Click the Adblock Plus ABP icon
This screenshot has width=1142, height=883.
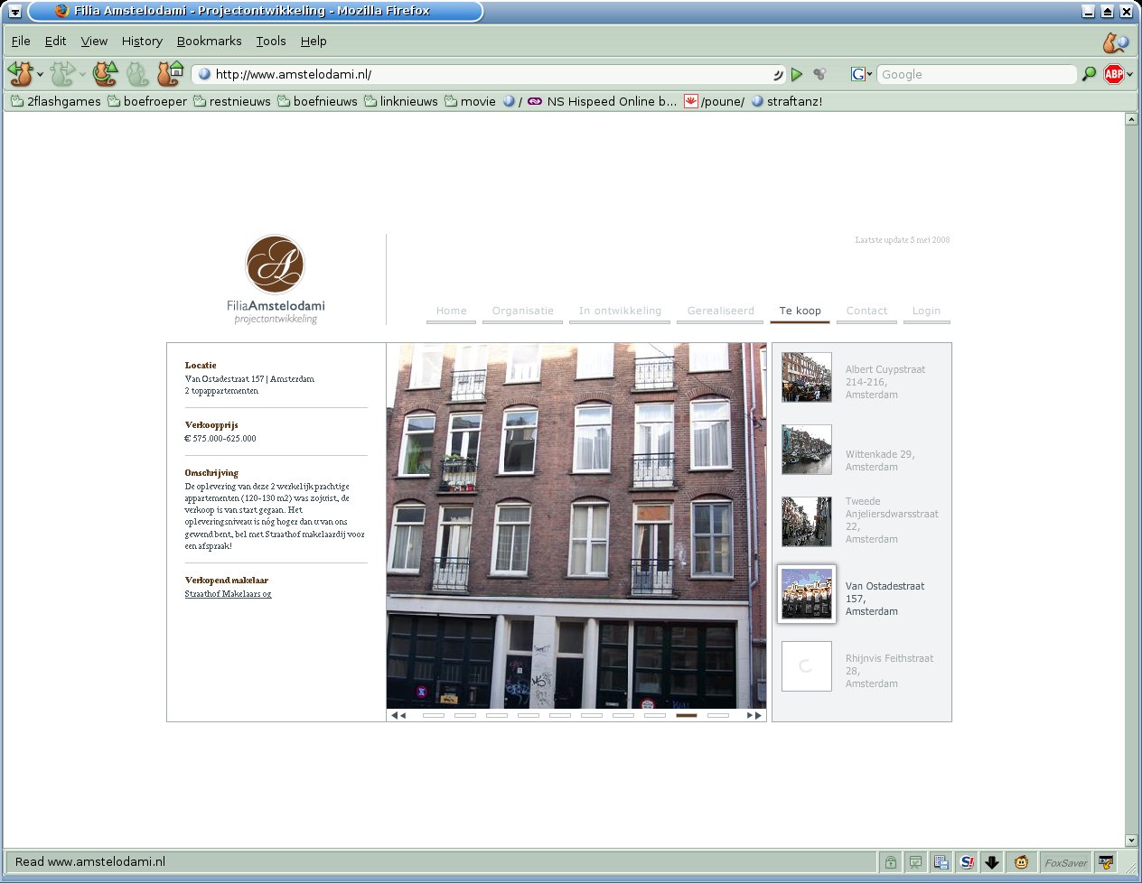[x=1113, y=74]
